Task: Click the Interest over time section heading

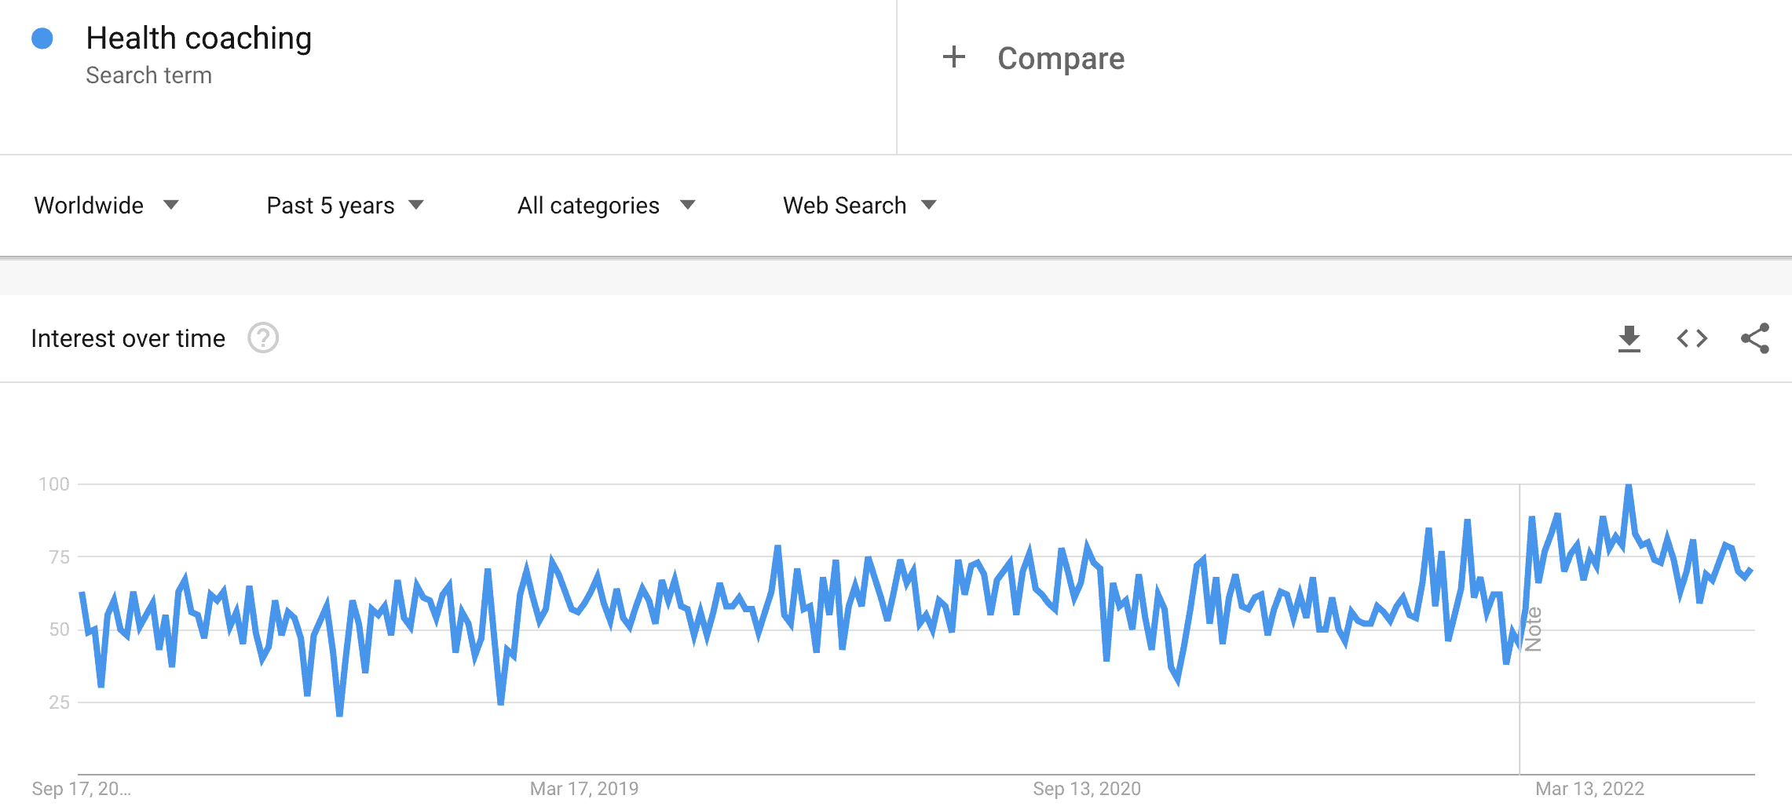Action: (127, 338)
